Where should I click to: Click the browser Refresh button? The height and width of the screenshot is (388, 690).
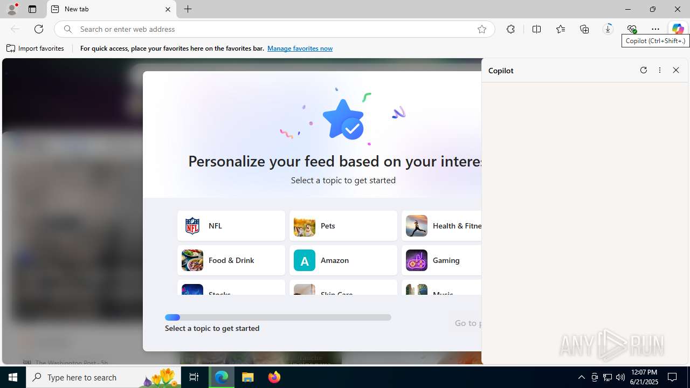click(39, 29)
